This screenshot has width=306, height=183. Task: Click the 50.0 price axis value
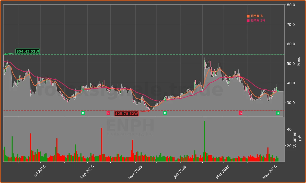click(x=291, y=64)
